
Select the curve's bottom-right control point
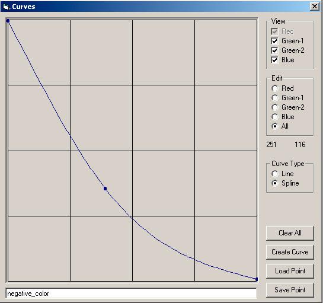coord(257,279)
